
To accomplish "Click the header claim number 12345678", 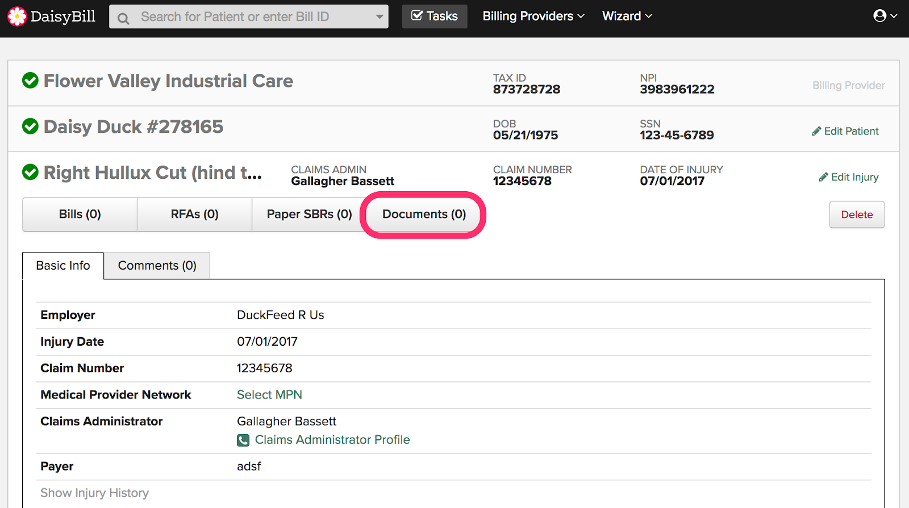I will (522, 181).
